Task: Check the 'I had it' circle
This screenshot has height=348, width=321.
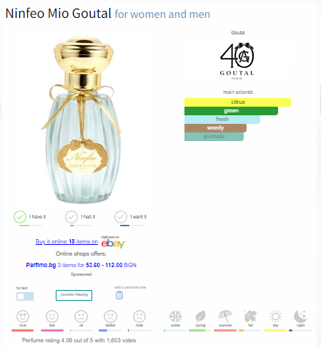Action: click(71, 217)
